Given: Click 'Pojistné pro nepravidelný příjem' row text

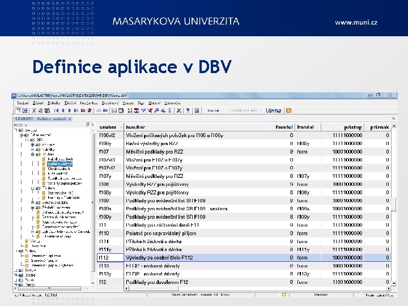Looking at the screenshot, I should (161, 233).
